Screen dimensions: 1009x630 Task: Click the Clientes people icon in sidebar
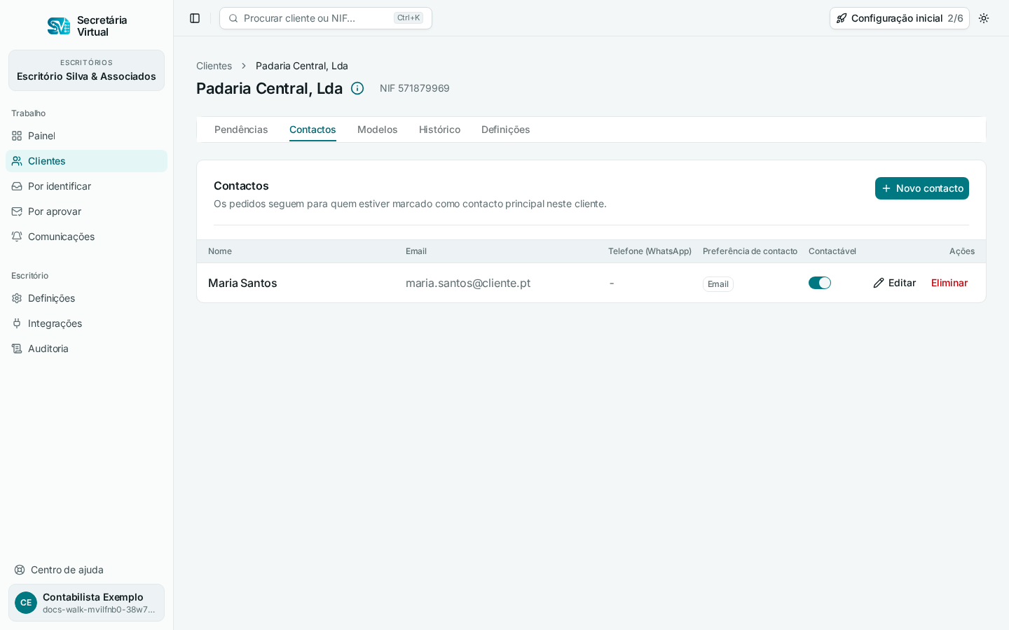pyautogui.click(x=17, y=161)
